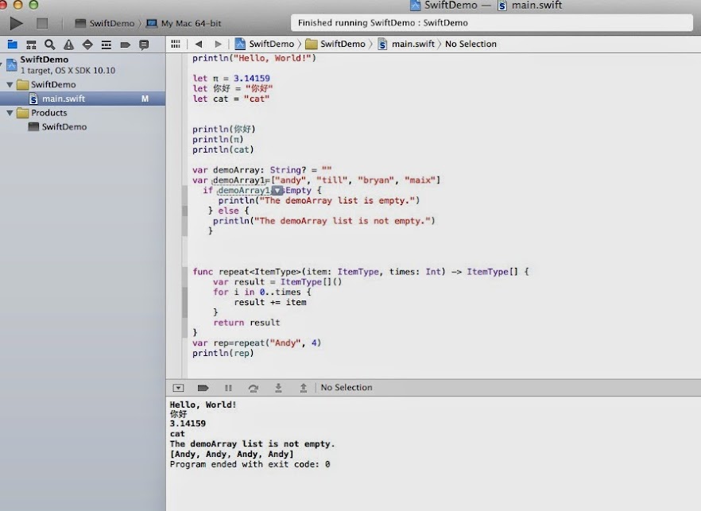This screenshot has width=701, height=511.
Task: Show the Issue navigator warning icon
Action: pyautogui.click(x=69, y=45)
